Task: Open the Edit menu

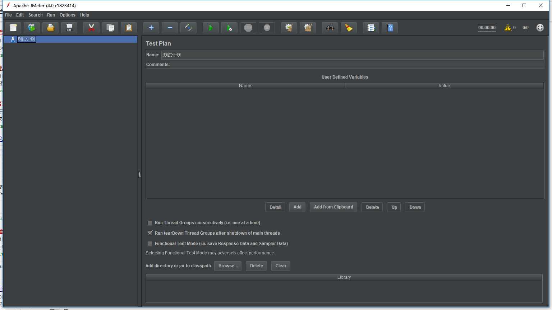Action: pos(20,15)
